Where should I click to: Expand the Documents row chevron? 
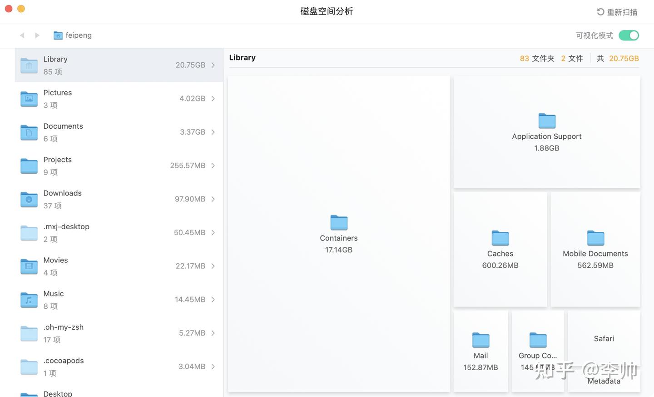213,132
